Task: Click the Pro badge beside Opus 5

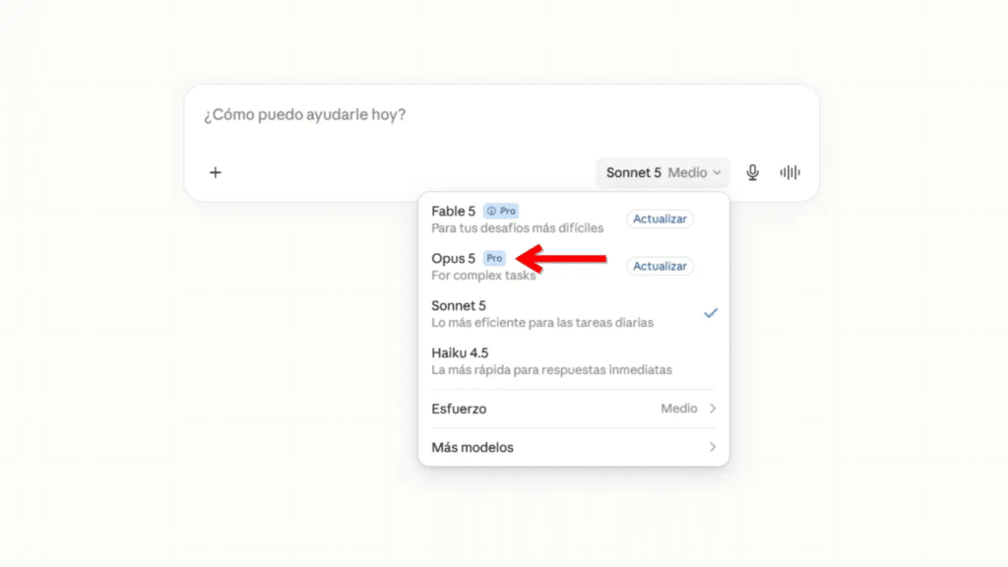Action: pyautogui.click(x=494, y=259)
